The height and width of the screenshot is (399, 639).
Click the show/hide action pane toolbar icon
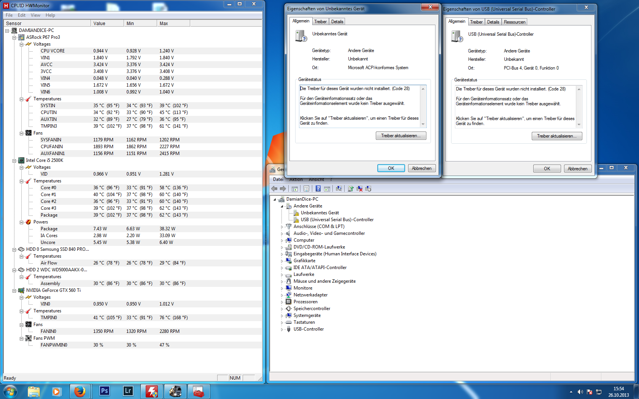coord(327,189)
